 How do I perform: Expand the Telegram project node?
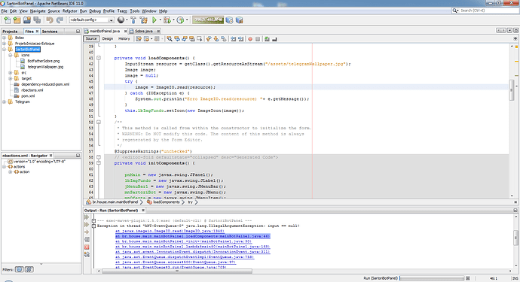point(5,102)
